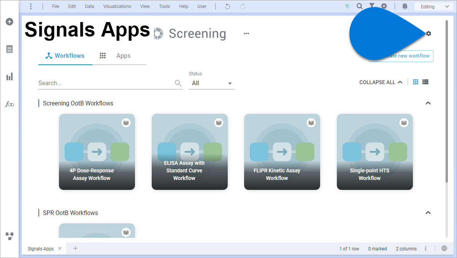Open the data table icon in left sidebar

pos(10,49)
